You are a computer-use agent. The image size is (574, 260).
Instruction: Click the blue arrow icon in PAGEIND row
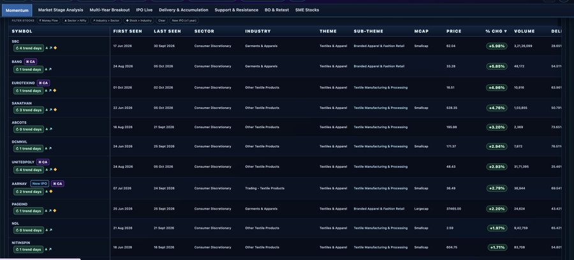50,211
